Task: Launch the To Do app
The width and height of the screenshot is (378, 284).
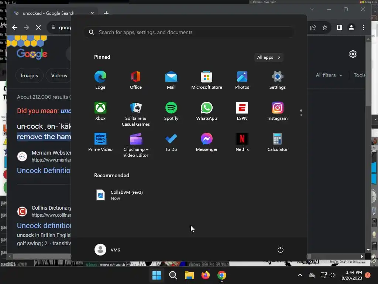Action: pos(171,142)
